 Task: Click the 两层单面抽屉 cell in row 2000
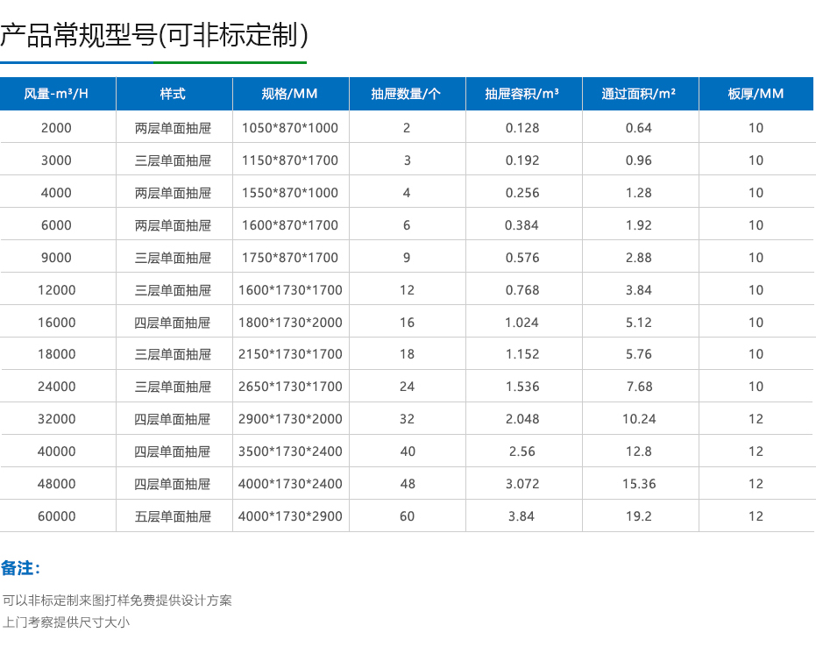(173, 127)
